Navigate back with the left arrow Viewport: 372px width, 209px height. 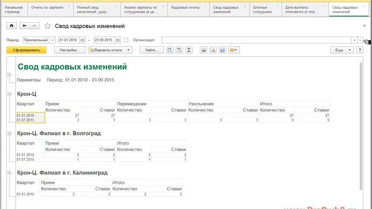[x=24, y=26]
